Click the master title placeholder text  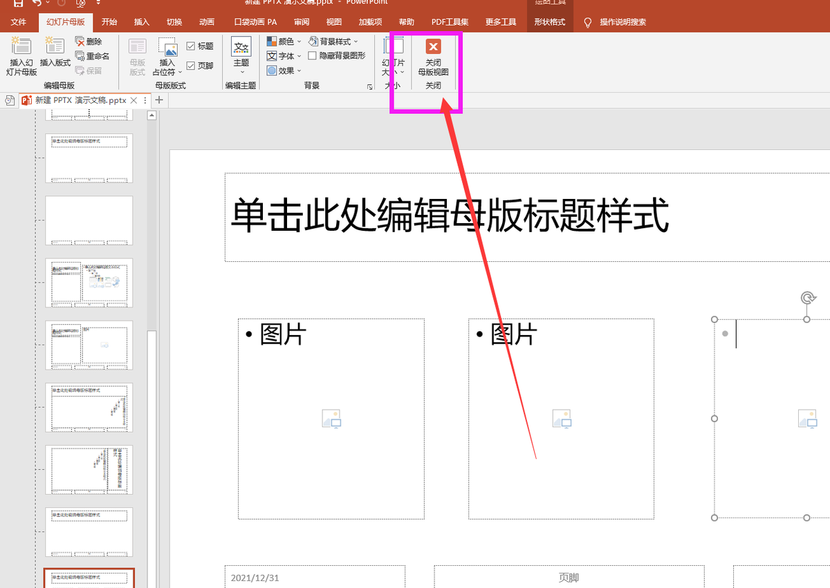pyautogui.click(x=450, y=216)
